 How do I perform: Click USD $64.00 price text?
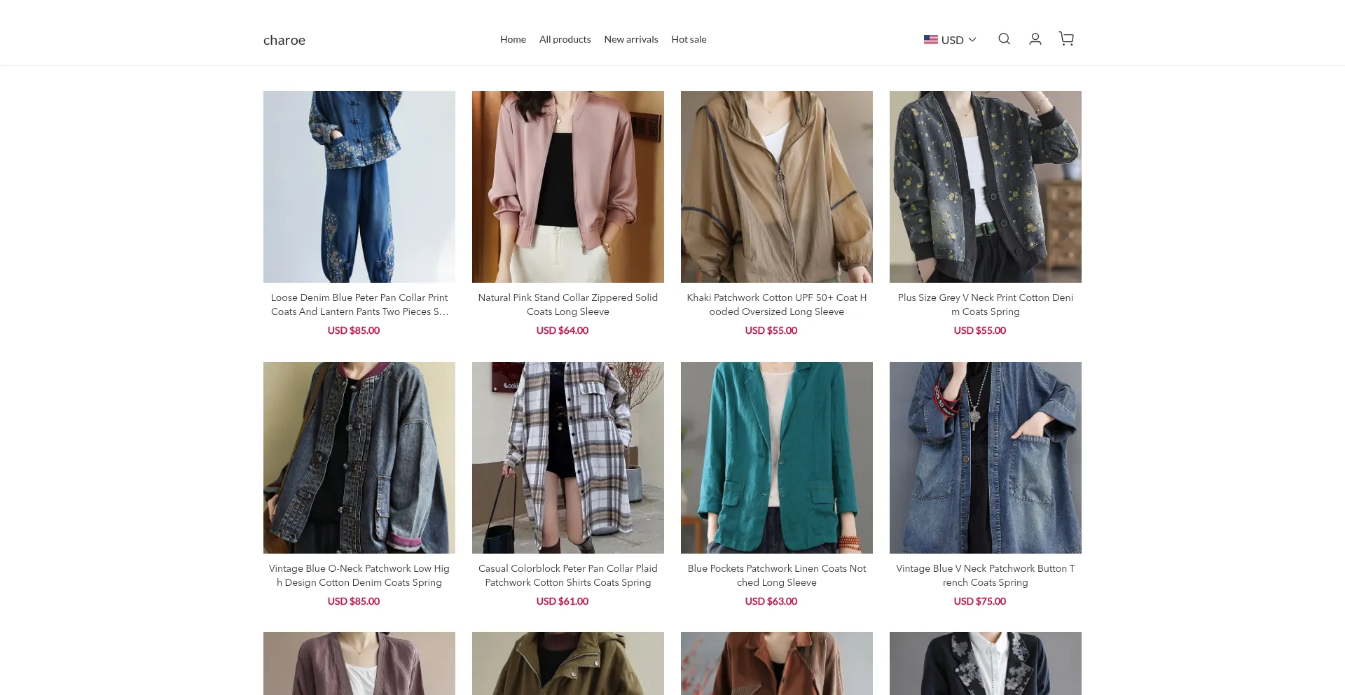[x=563, y=330]
